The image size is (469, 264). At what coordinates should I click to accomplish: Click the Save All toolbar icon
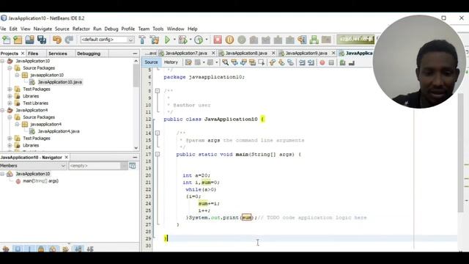tap(42, 40)
